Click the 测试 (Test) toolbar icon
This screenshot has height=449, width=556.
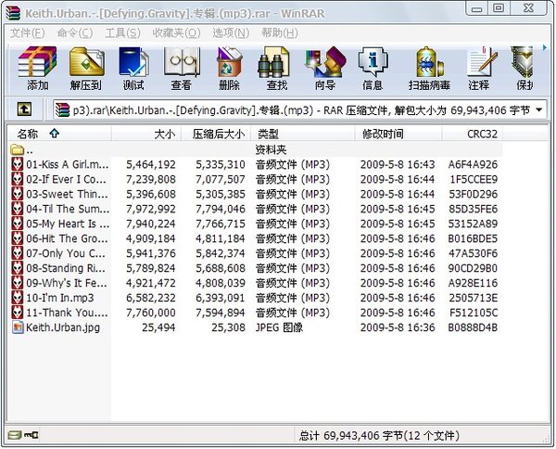point(133,69)
